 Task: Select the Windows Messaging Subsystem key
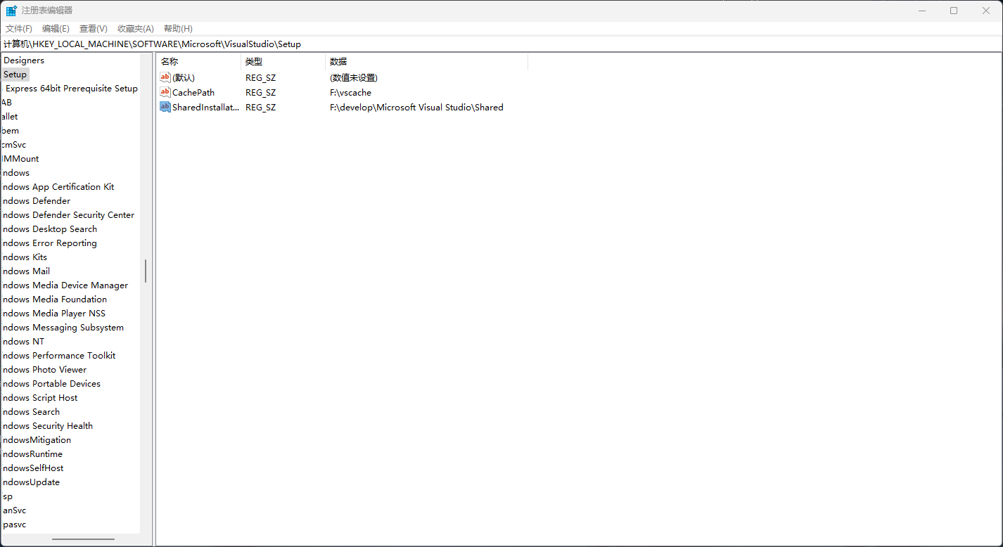pos(63,328)
